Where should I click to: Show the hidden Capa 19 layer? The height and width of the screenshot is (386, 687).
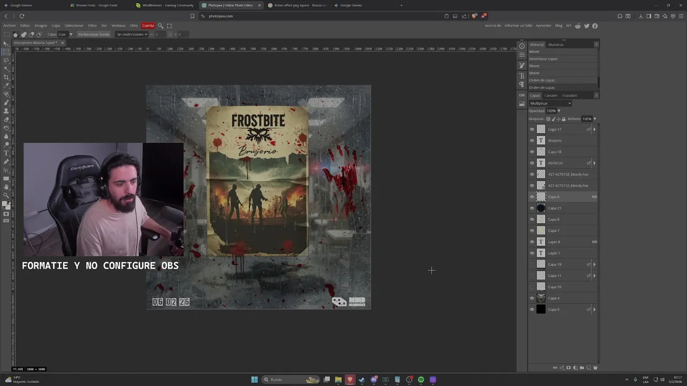click(532, 264)
